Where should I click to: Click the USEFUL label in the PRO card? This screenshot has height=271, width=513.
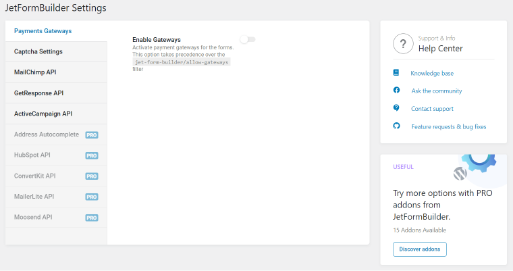(x=403, y=167)
